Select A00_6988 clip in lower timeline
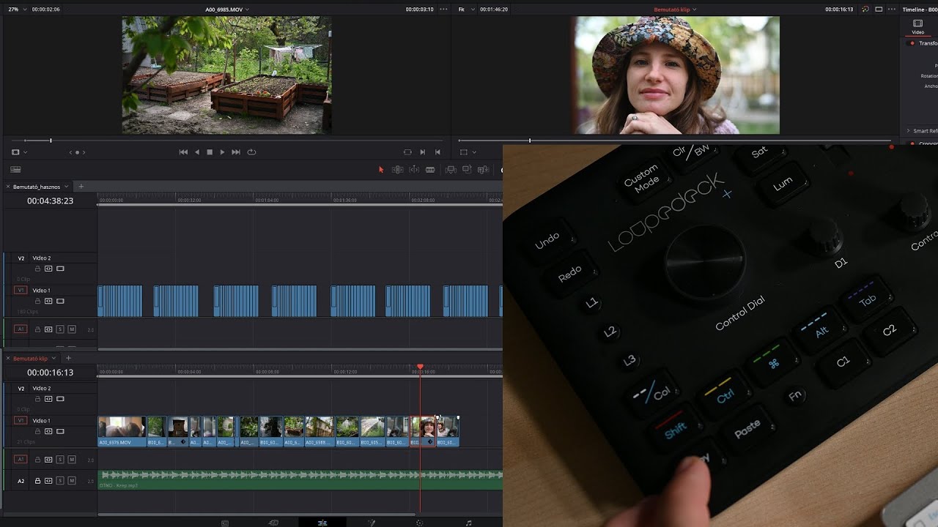 [x=320, y=431]
